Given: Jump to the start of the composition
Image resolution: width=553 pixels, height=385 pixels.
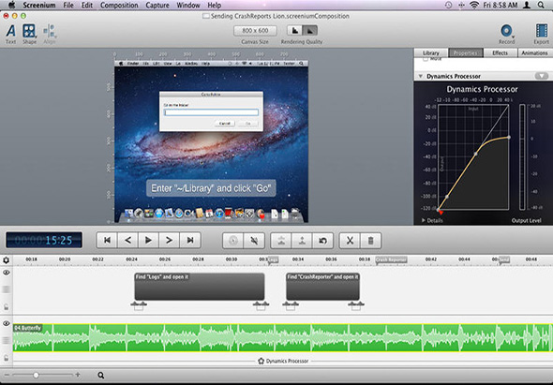Looking at the screenshot, I should tap(107, 241).
